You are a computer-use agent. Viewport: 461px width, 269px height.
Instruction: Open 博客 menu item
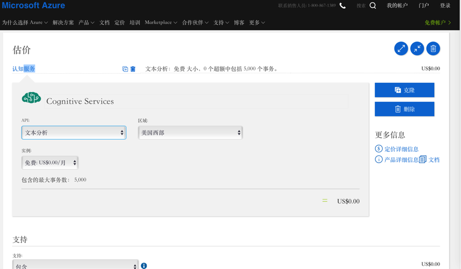coord(239,23)
